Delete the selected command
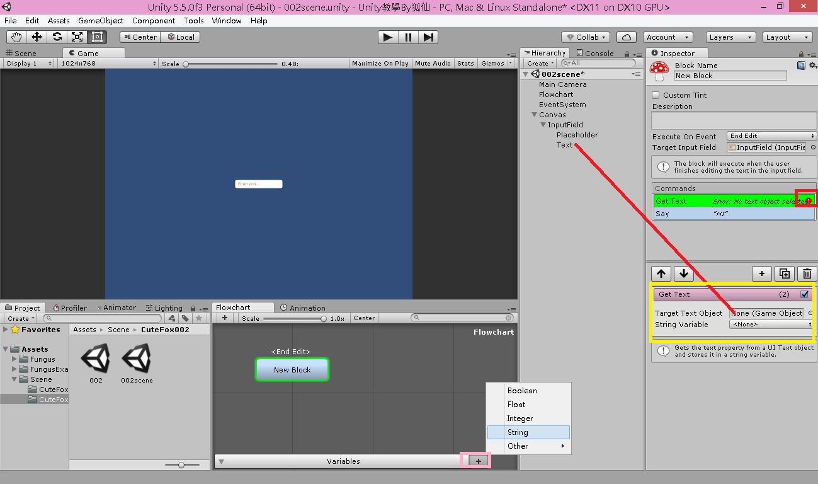818x484 pixels. (x=807, y=274)
